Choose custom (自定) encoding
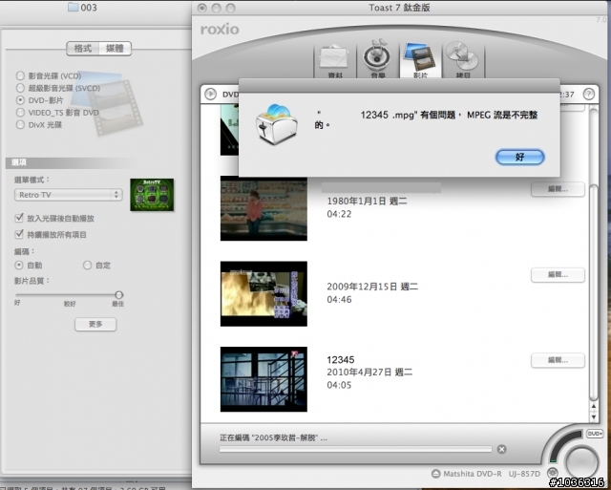The image size is (611, 490). pyautogui.click(x=87, y=266)
